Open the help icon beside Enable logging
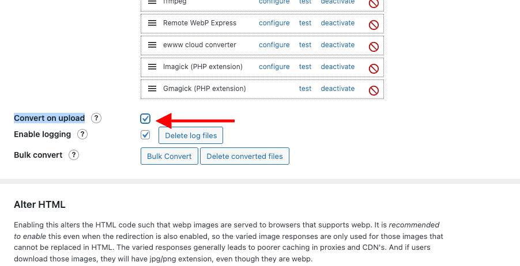Screen dimensions: 520x266 pyautogui.click(x=82, y=134)
